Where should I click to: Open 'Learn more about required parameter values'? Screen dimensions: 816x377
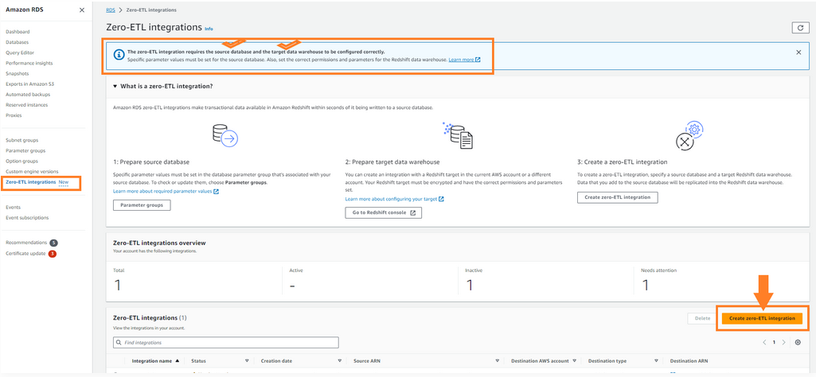166,192
